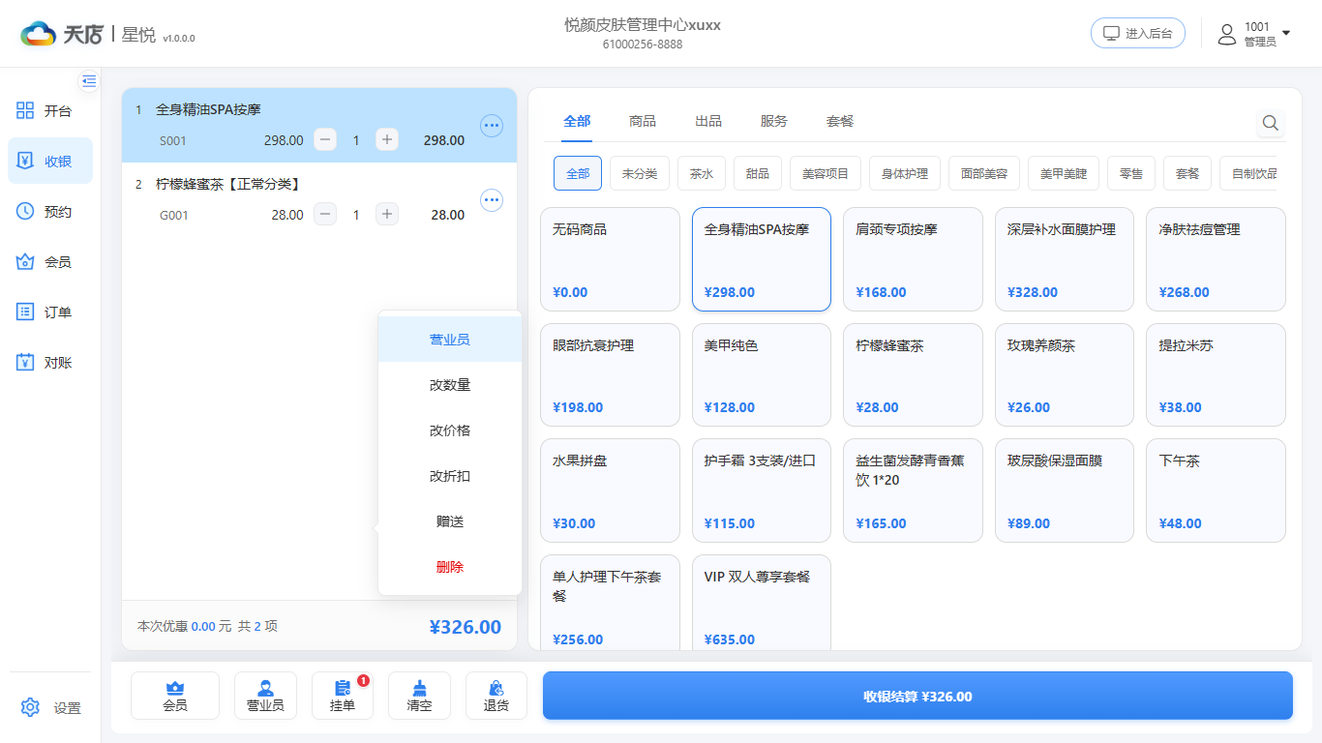Decrease quantity of 柠檬蜂蜜茶
The width and height of the screenshot is (1322, 743).
click(x=326, y=215)
